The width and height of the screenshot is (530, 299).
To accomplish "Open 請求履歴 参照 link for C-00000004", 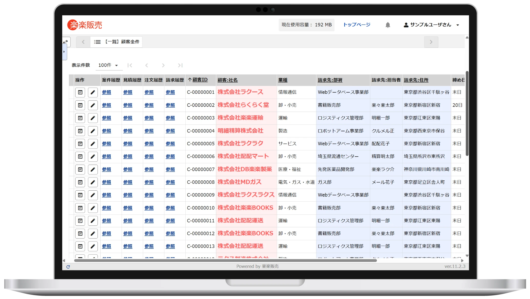I will click(x=170, y=131).
